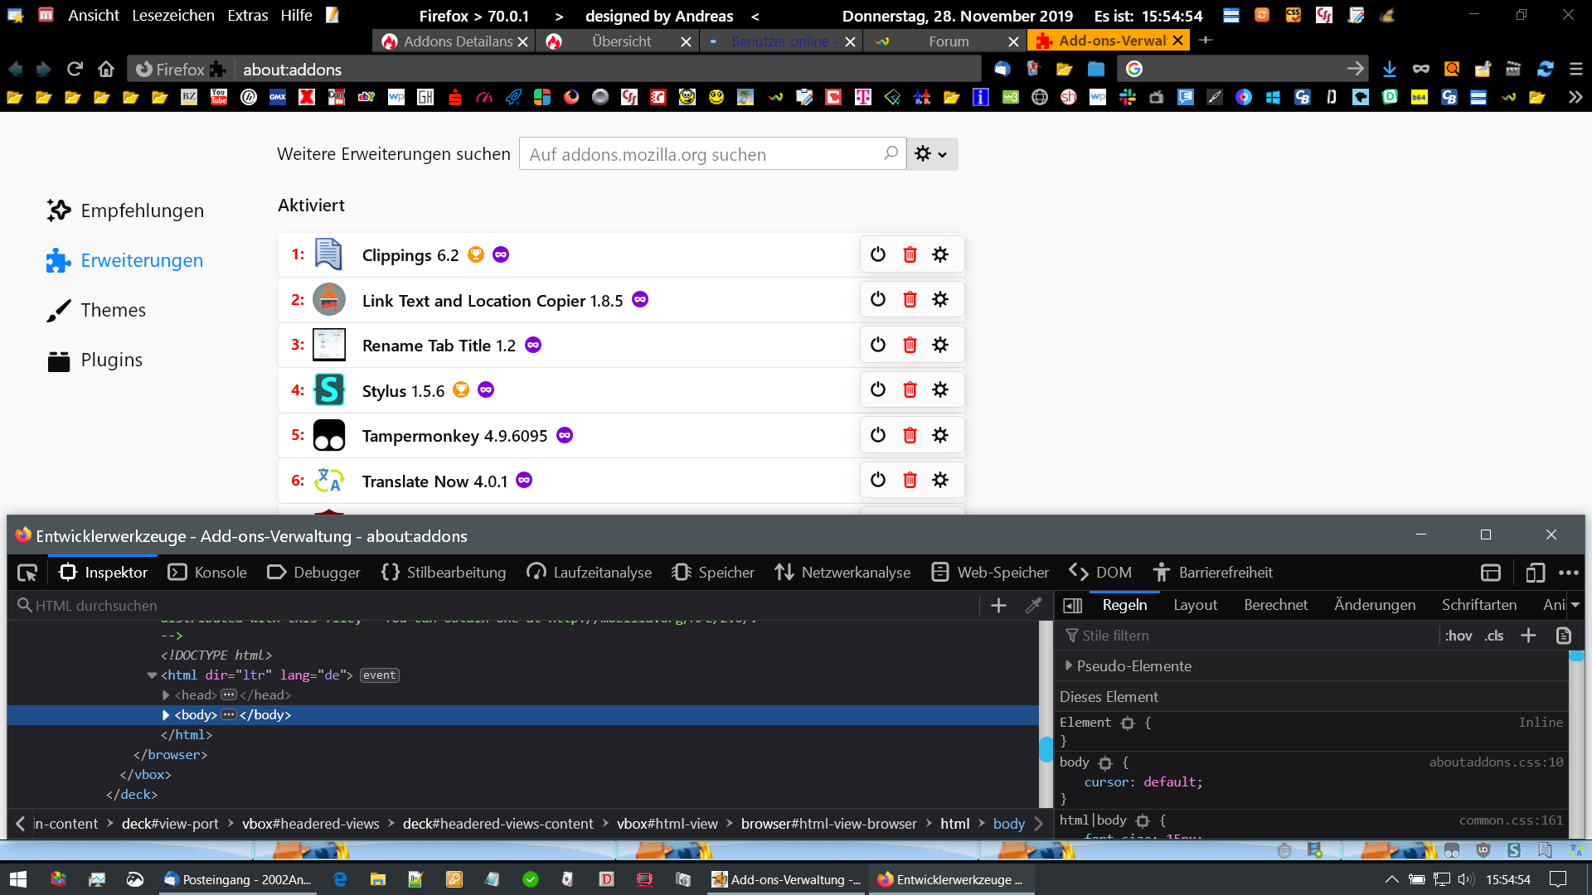Remove Tampermonkey using its trash icon
The image size is (1592, 895).
[x=910, y=435]
